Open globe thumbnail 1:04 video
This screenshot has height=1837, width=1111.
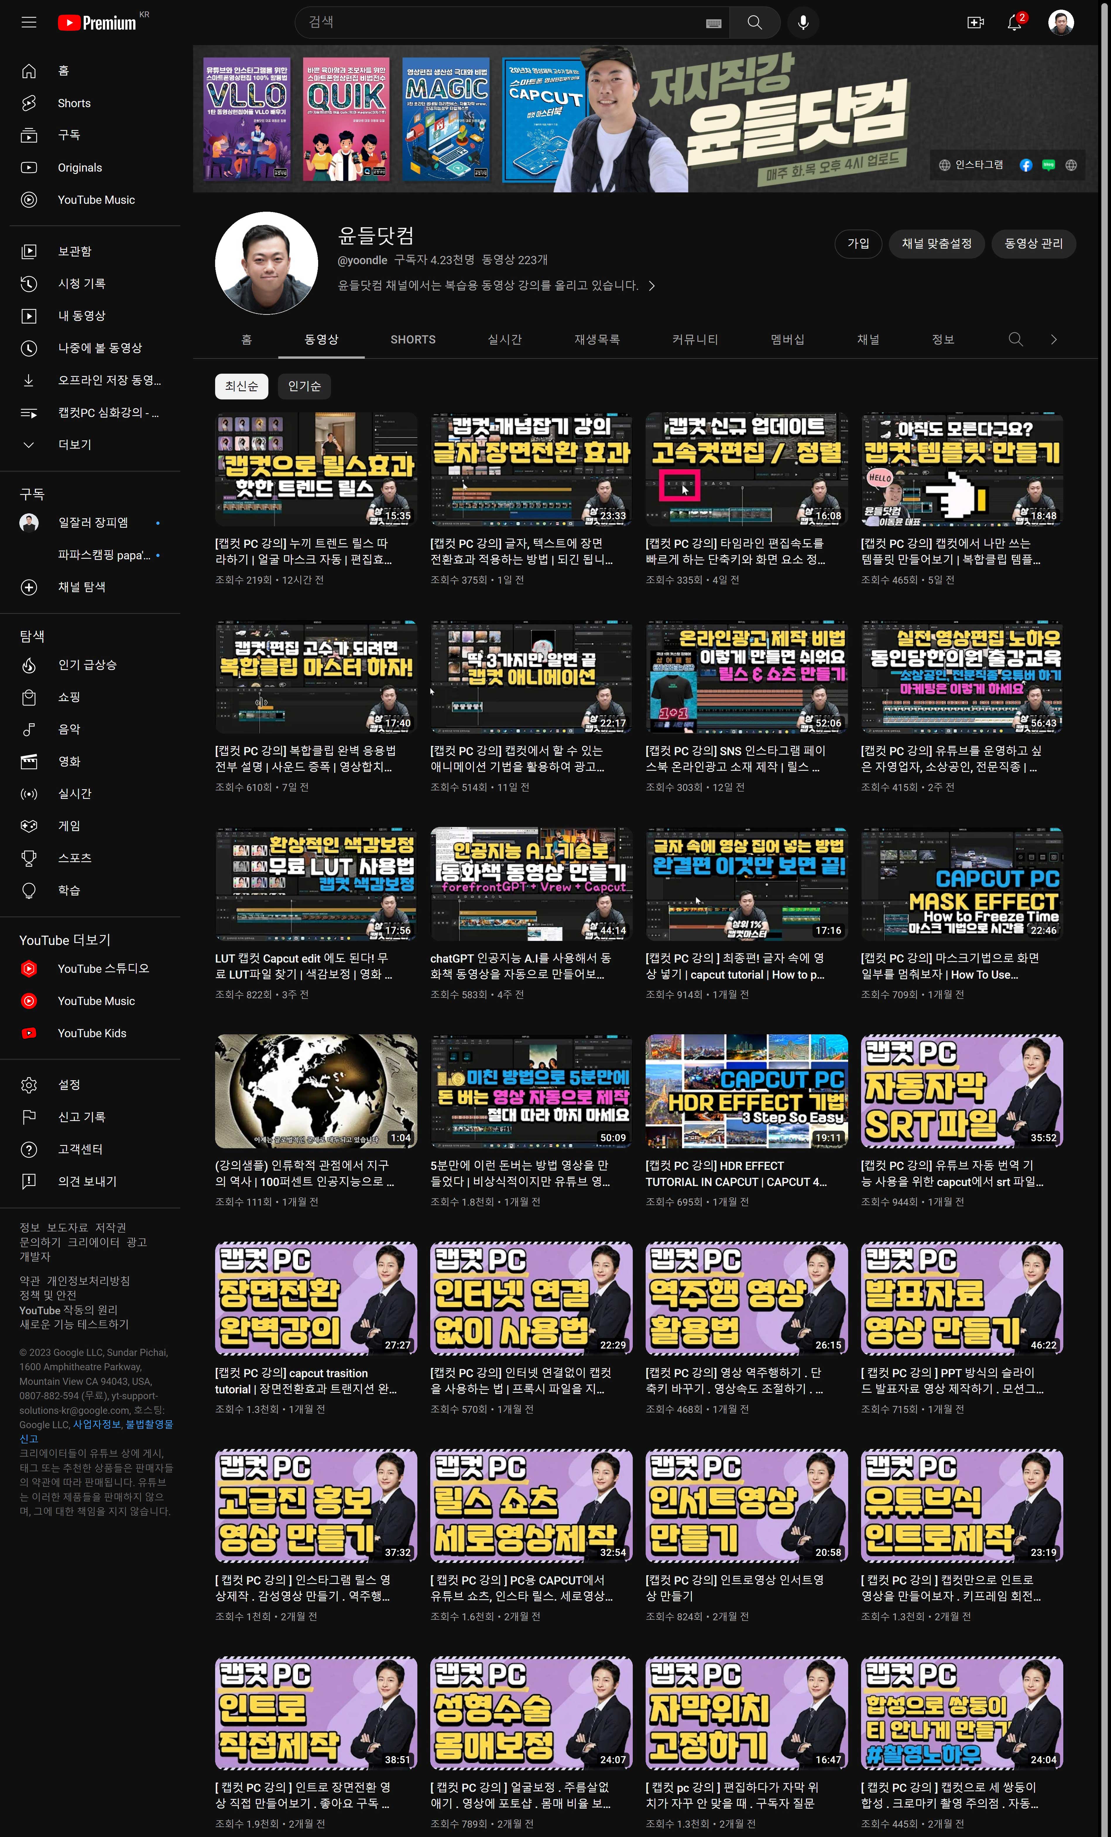[316, 1091]
